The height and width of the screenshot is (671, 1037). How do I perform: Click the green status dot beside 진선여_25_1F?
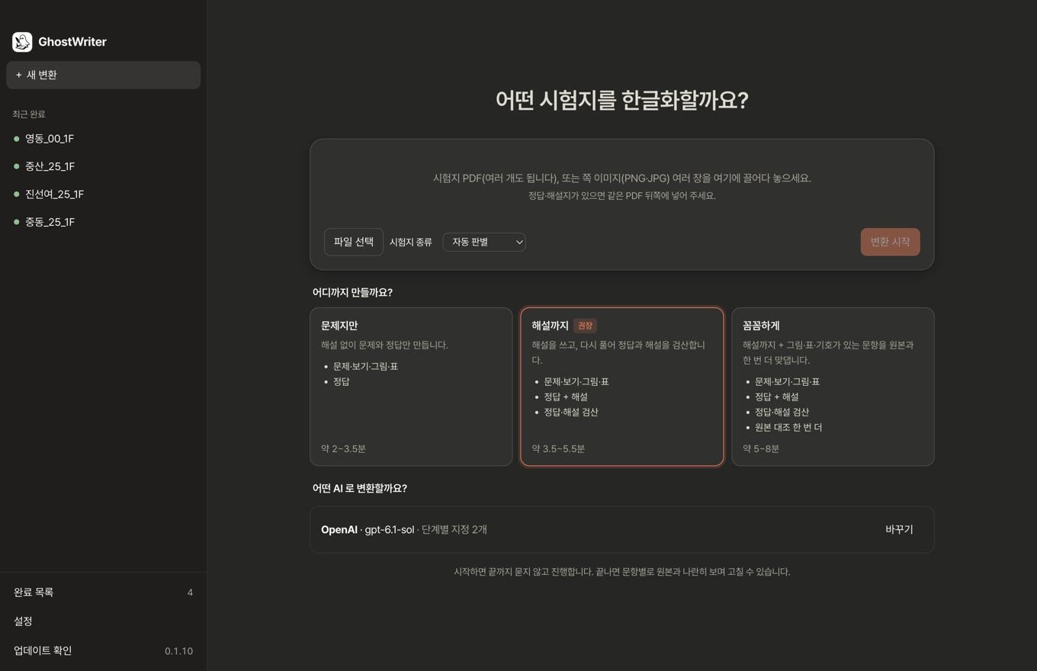point(17,194)
